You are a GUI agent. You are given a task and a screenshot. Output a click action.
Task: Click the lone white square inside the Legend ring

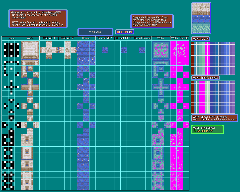pos(11,69)
